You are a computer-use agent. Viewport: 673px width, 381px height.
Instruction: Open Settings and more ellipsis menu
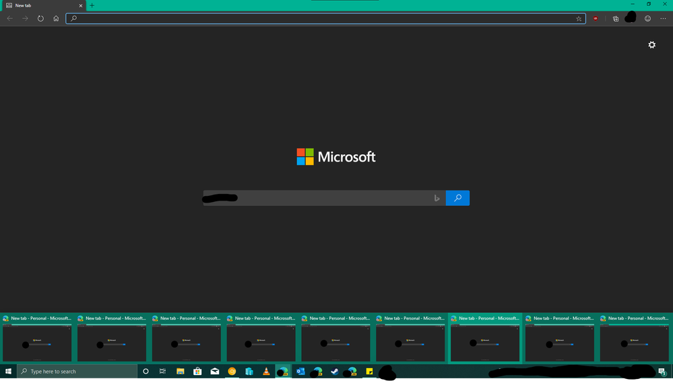(663, 18)
